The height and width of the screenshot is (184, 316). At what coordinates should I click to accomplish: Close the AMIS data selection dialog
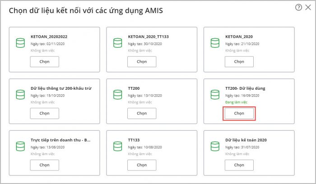coord(308,8)
